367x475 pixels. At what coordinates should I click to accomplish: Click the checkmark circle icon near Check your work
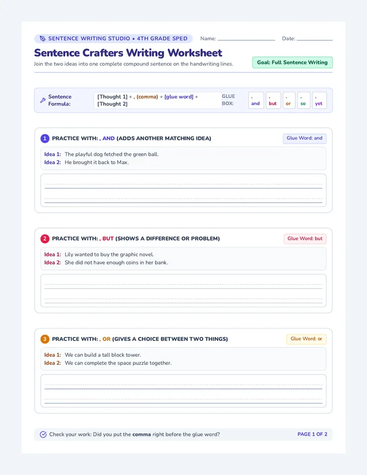43,434
